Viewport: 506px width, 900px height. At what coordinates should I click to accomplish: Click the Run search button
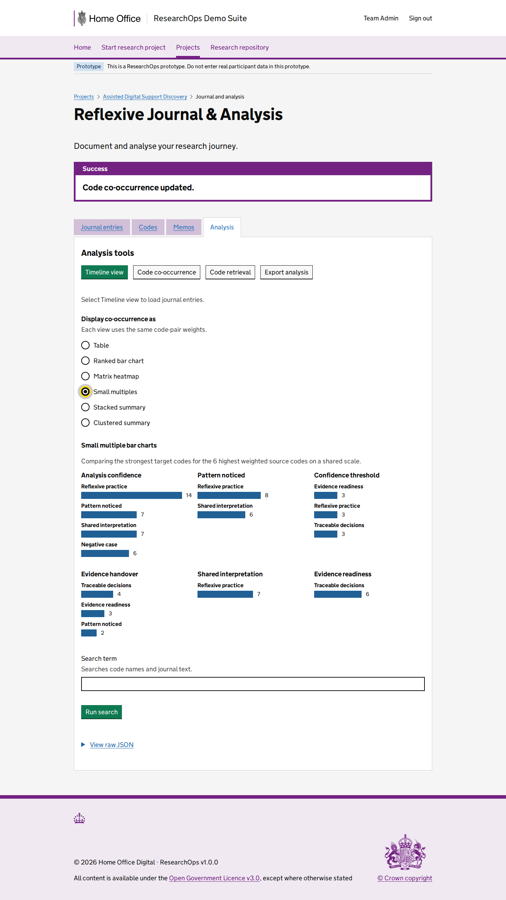pos(102,712)
